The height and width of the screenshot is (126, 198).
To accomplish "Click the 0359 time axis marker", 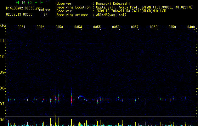I will pyautogui.click(x=172, y=27).
